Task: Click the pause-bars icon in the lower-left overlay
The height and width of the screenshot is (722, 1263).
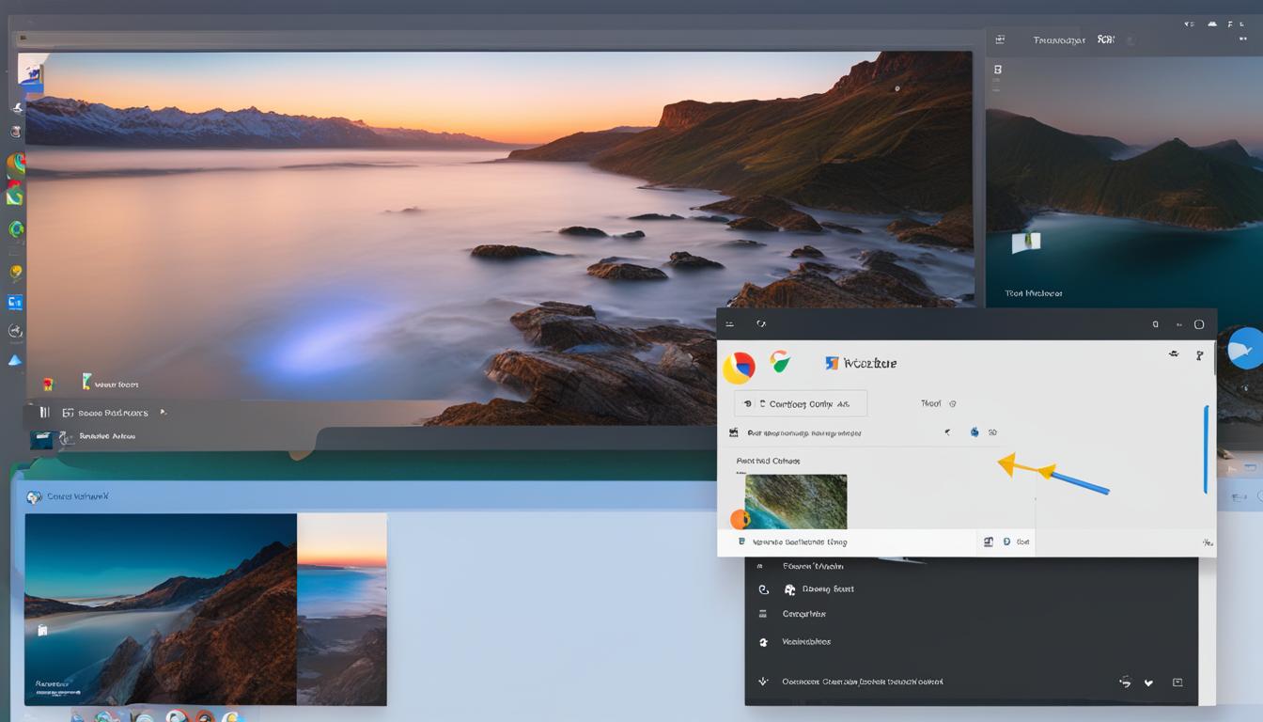Action: (44, 412)
